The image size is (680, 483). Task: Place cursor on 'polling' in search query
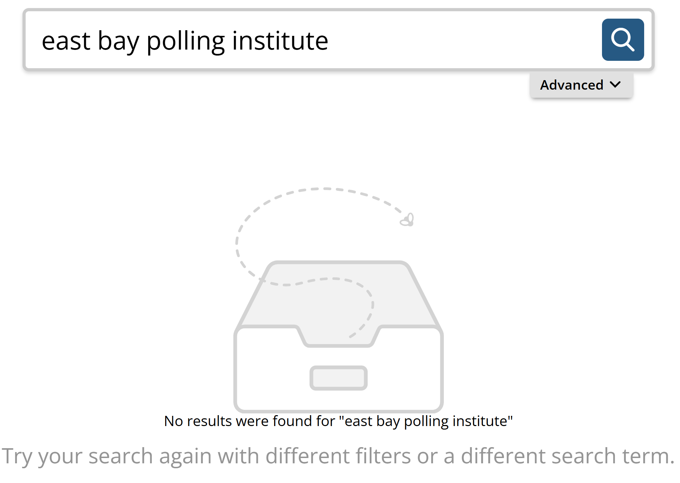coord(185,41)
